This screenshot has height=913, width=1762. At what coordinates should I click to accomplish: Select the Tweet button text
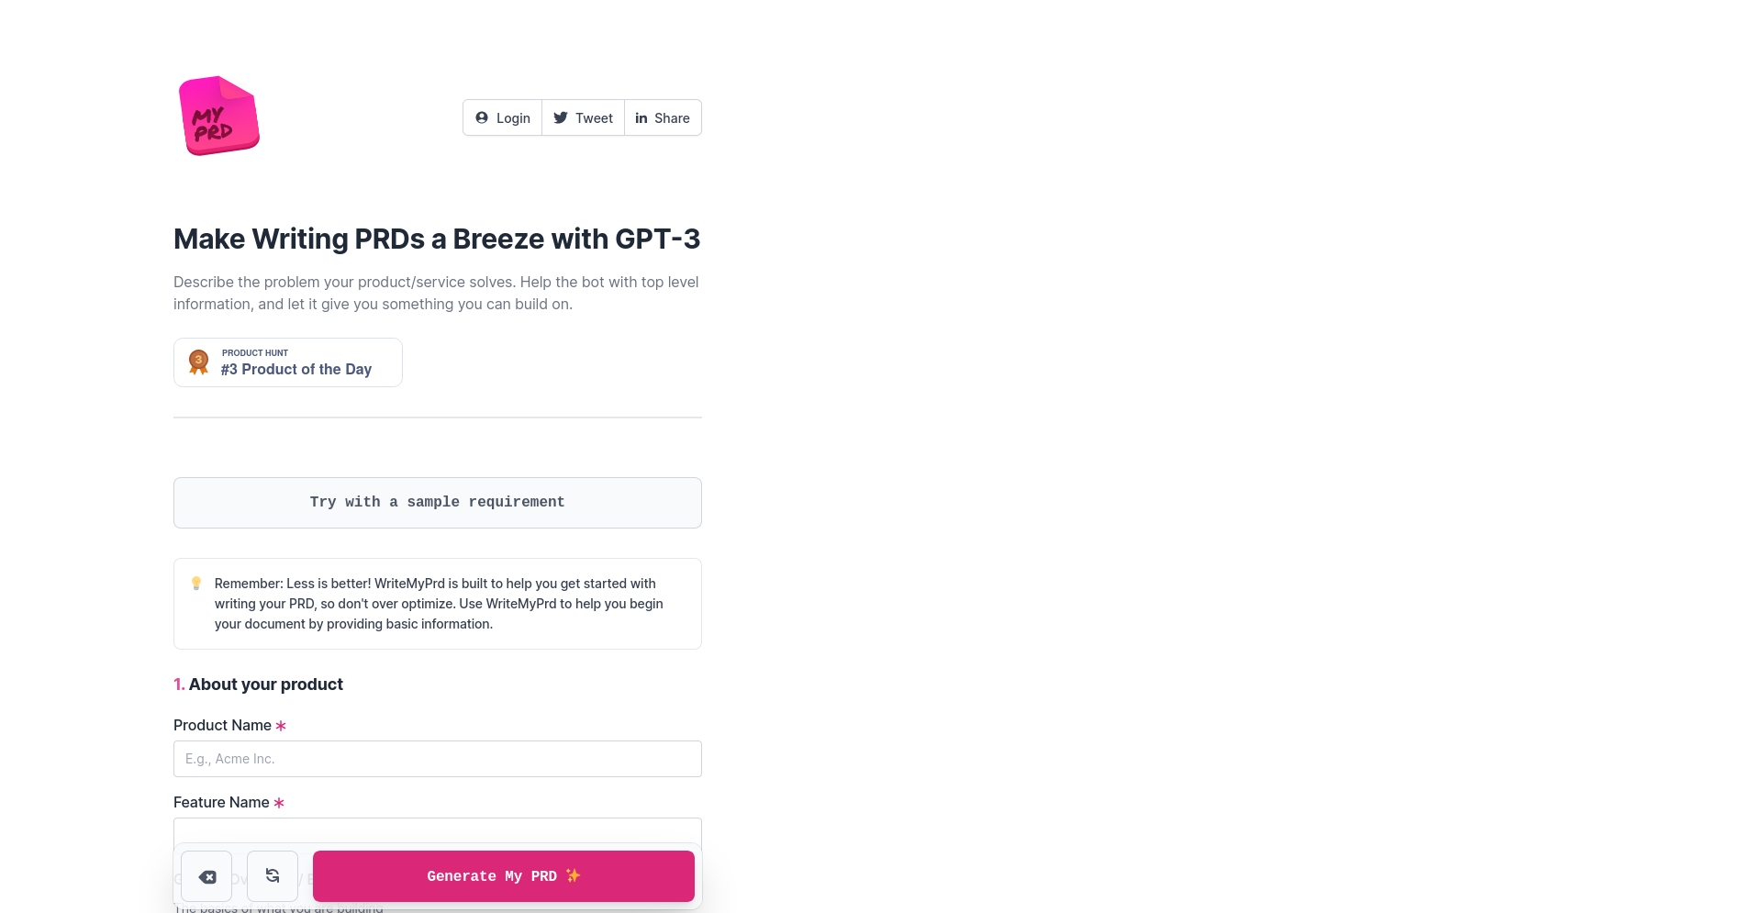595,118
